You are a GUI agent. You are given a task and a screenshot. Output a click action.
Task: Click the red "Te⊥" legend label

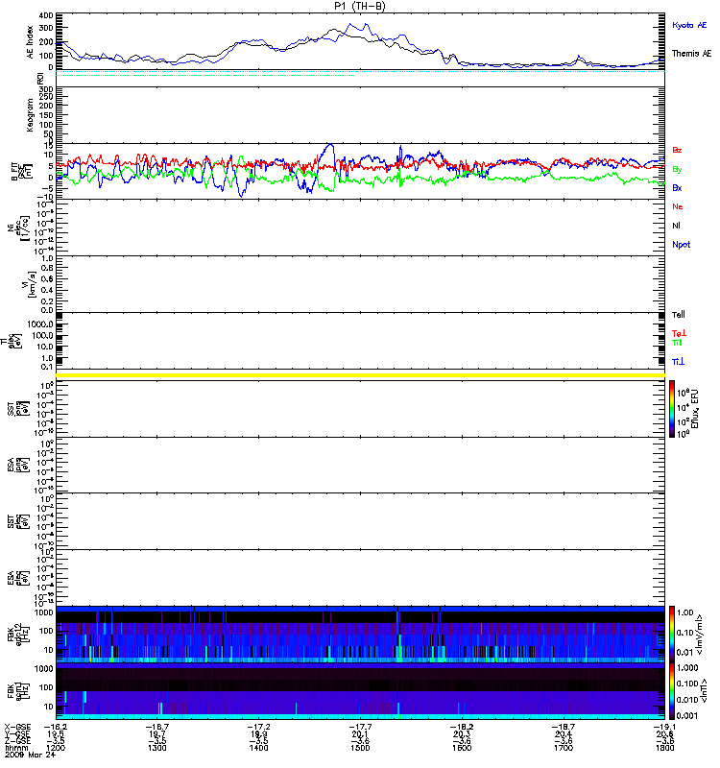click(x=679, y=333)
